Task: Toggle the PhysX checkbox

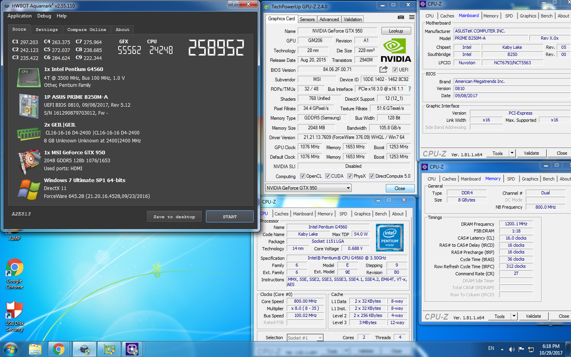Action: [x=350, y=176]
